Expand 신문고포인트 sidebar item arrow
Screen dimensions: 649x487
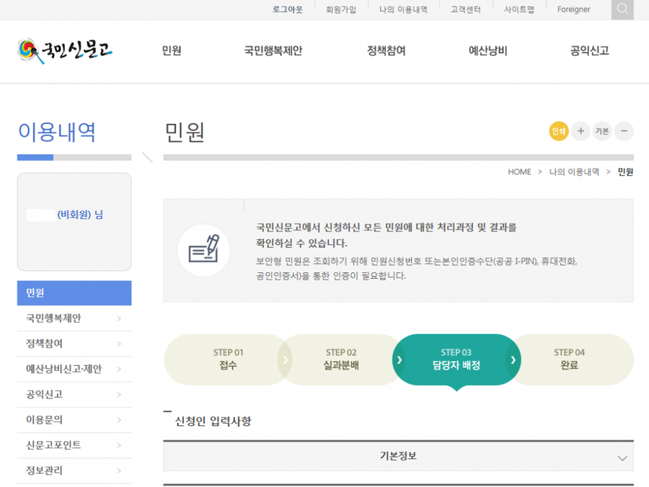pyautogui.click(x=119, y=445)
